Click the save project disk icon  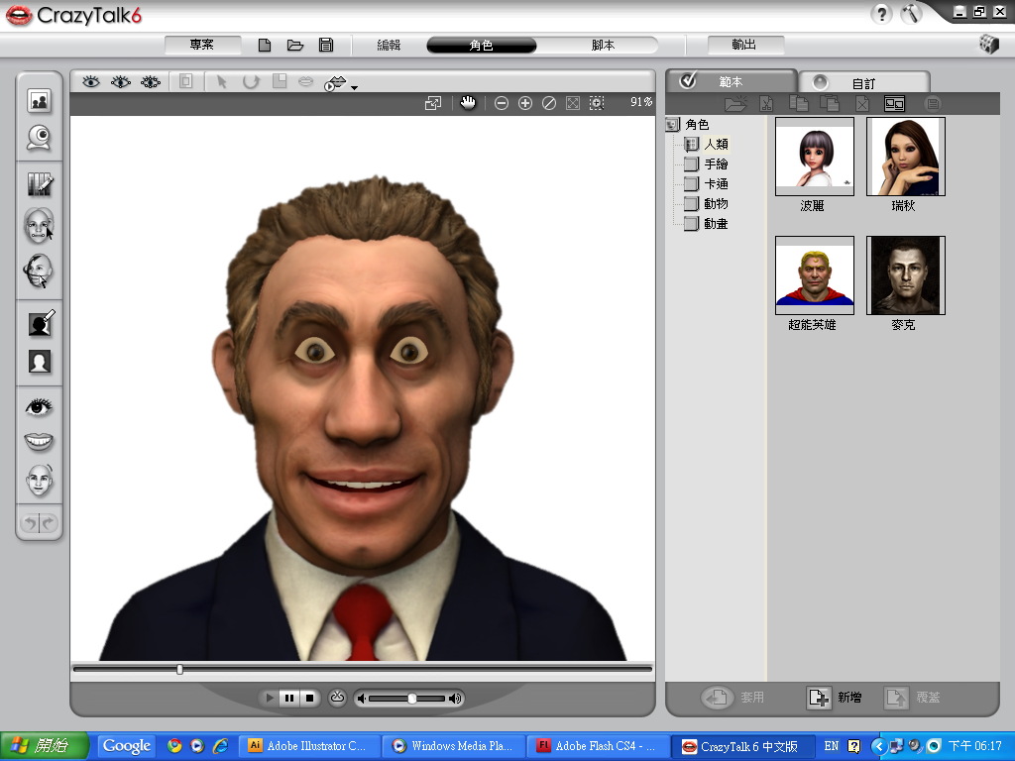(325, 45)
